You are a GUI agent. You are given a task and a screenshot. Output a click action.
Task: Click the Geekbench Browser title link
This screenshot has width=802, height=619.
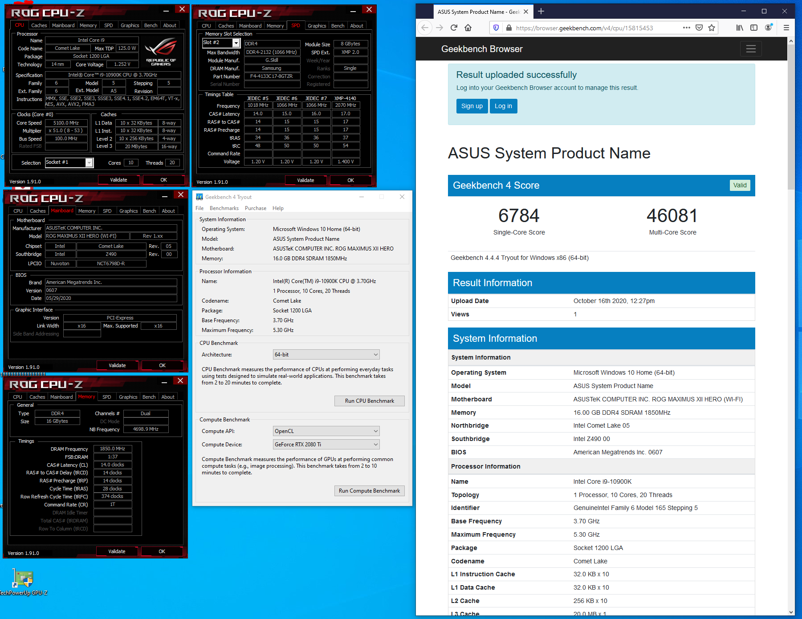[482, 49]
